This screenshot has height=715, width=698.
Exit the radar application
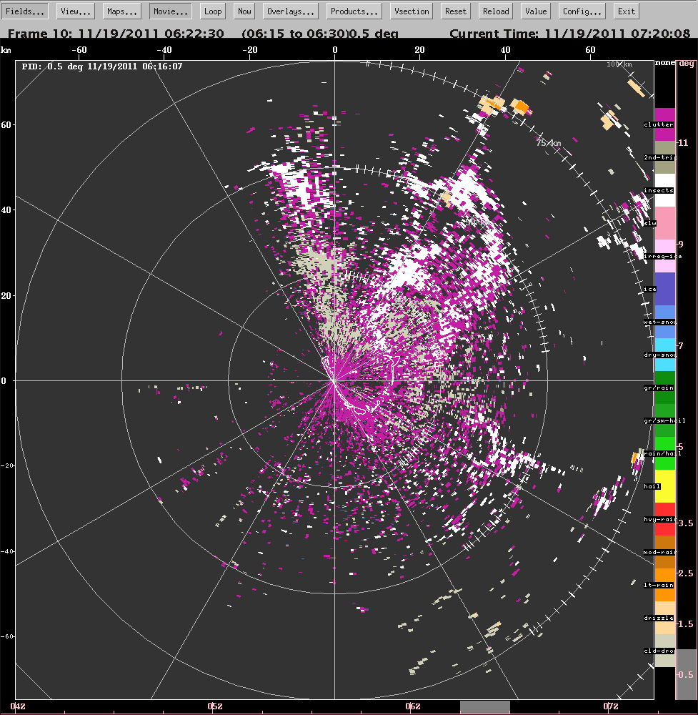[626, 11]
